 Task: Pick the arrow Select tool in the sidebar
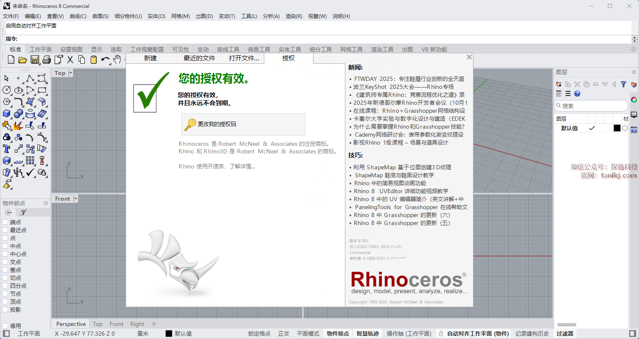(x=7, y=78)
